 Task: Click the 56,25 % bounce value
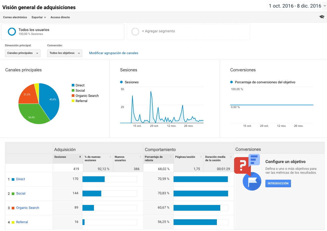click(163, 222)
